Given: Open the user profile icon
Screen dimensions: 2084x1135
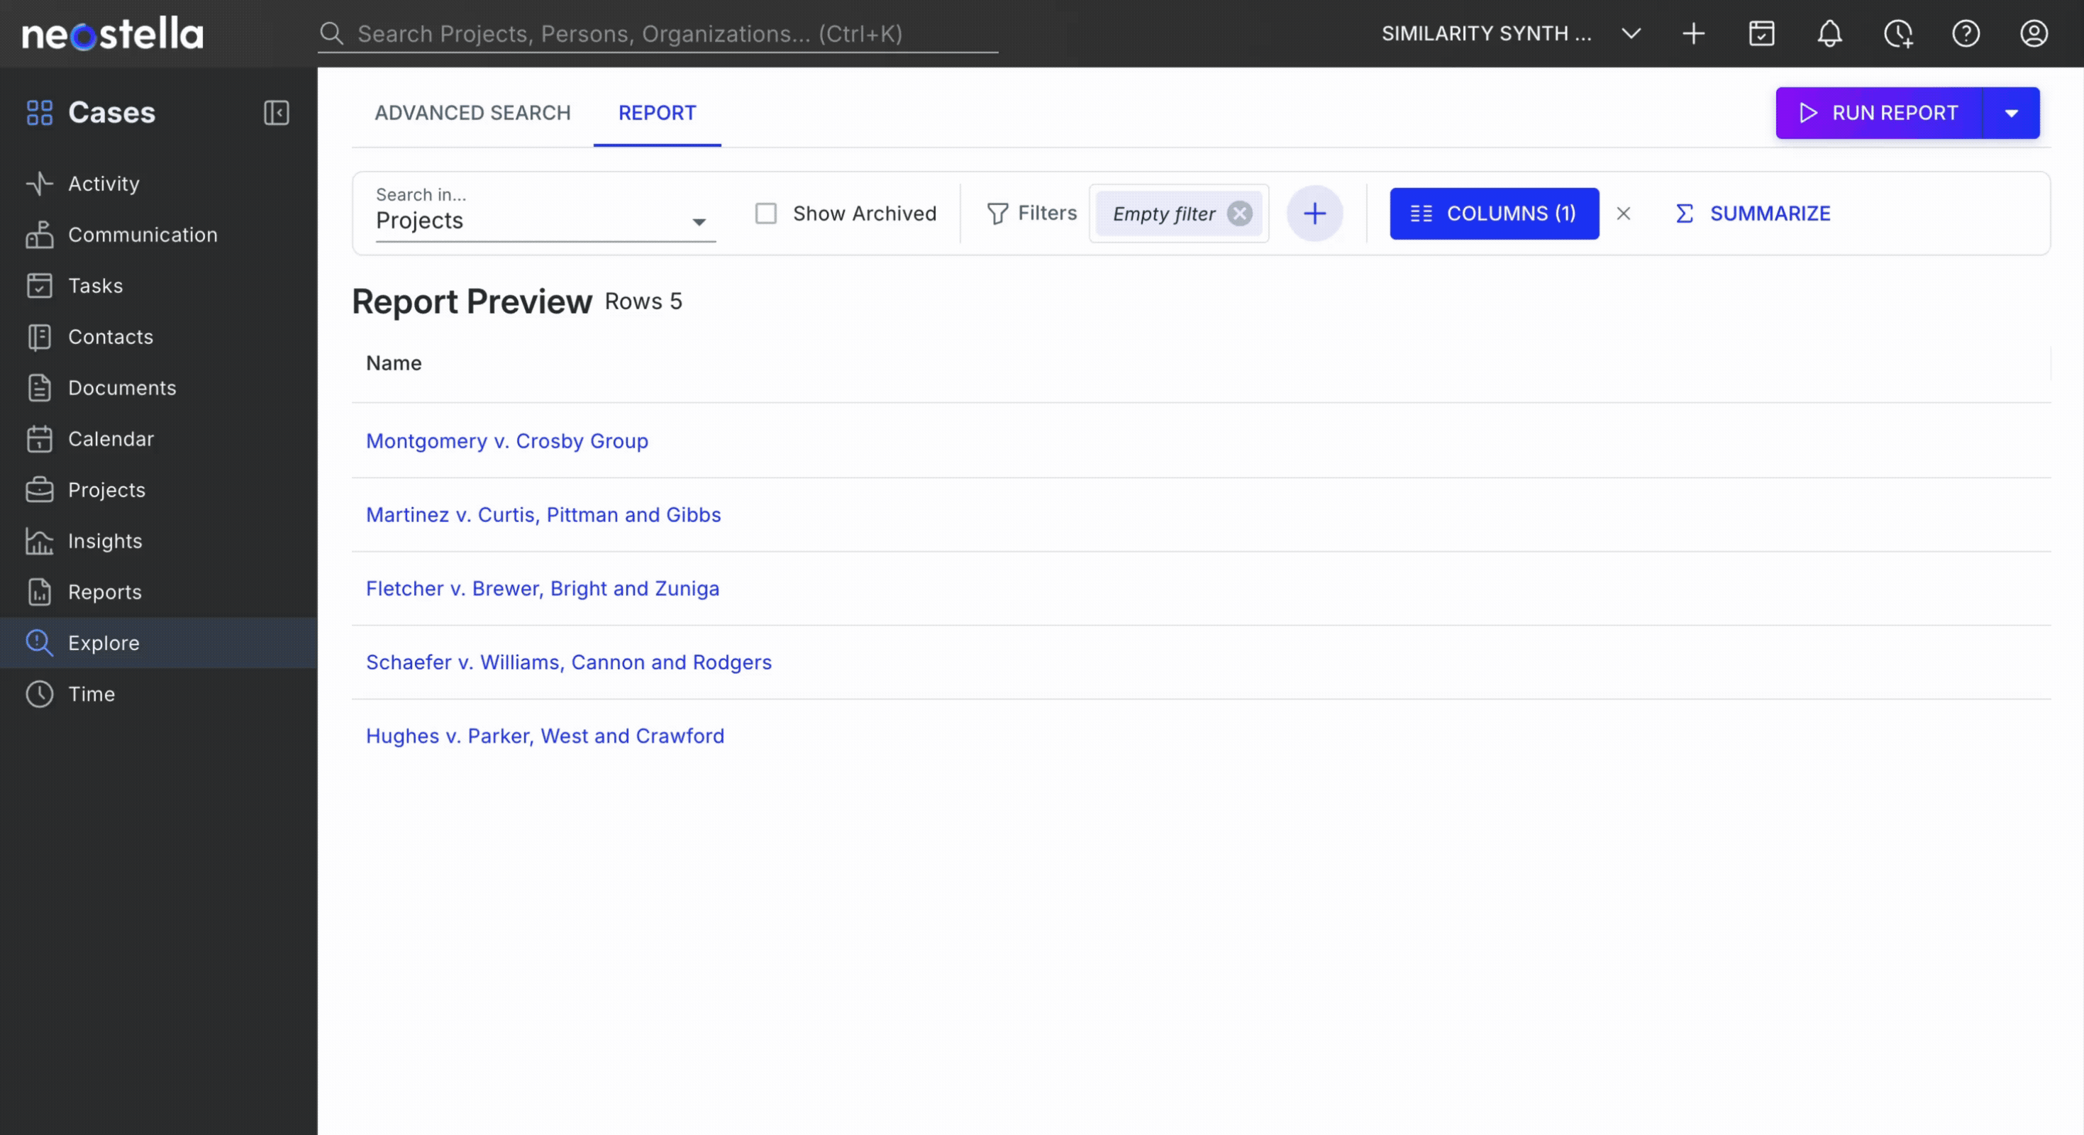Looking at the screenshot, I should [2034, 34].
